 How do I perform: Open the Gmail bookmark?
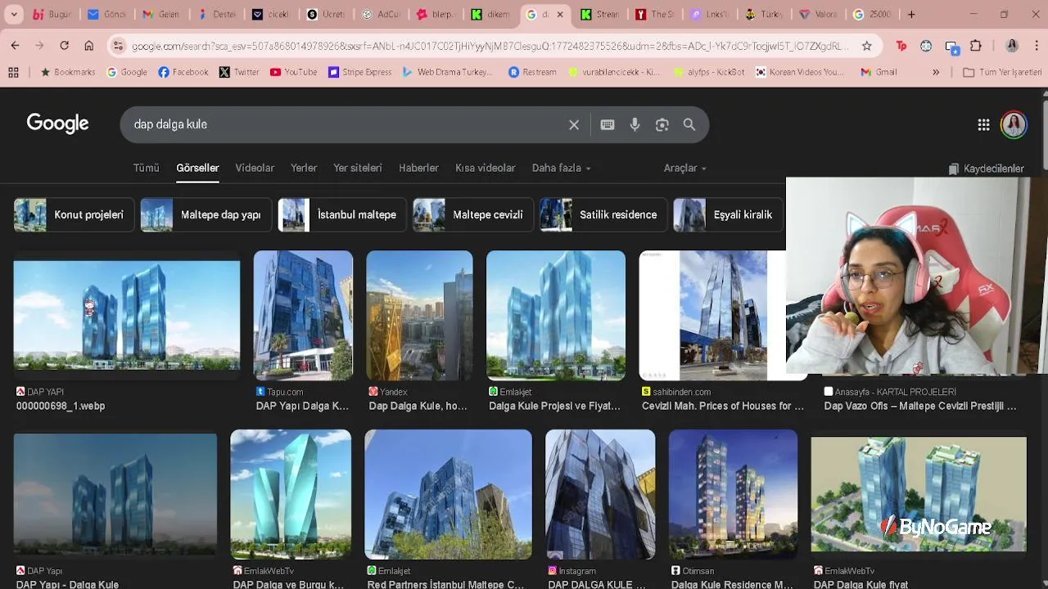coord(879,72)
